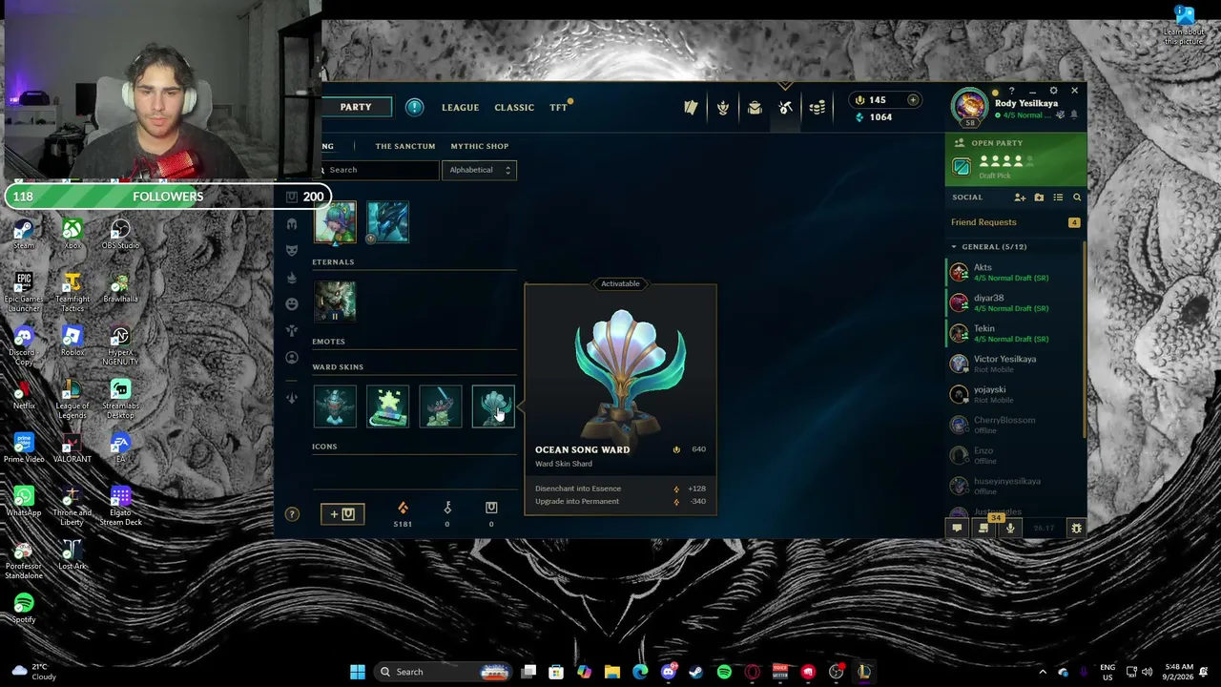Open the Store coins icon
The width and height of the screenshot is (1221, 687).
[817, 108]
